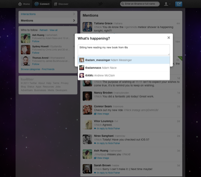Image resolution: width=201 pixels, height=177 pixels.
Task: Open the Mentions sidebar item
Action: point(48,21)
